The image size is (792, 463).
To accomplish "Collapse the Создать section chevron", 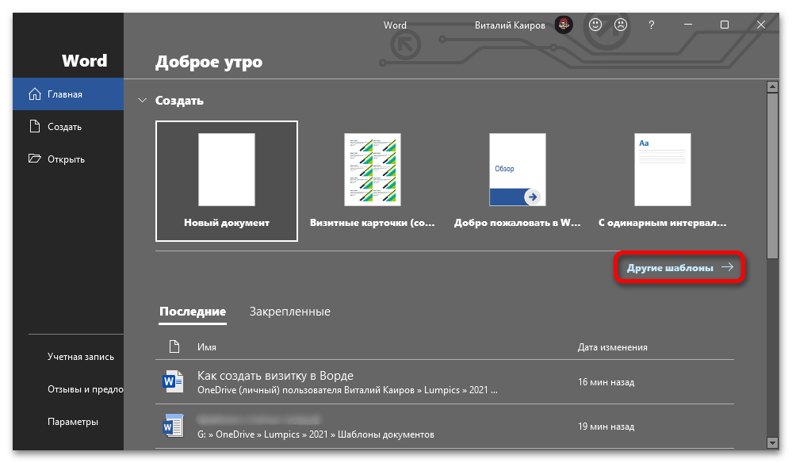I will coord(143,101).
